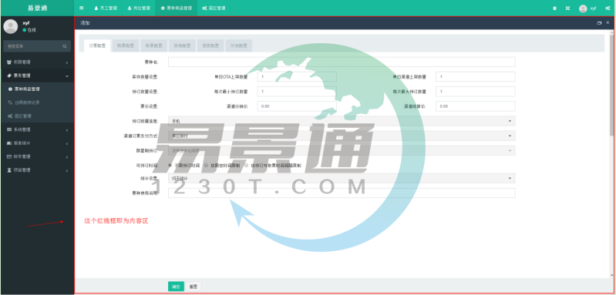616x295 pixels.
Task: Click the 渠道分销价 input field
Action: coord(297,106)
